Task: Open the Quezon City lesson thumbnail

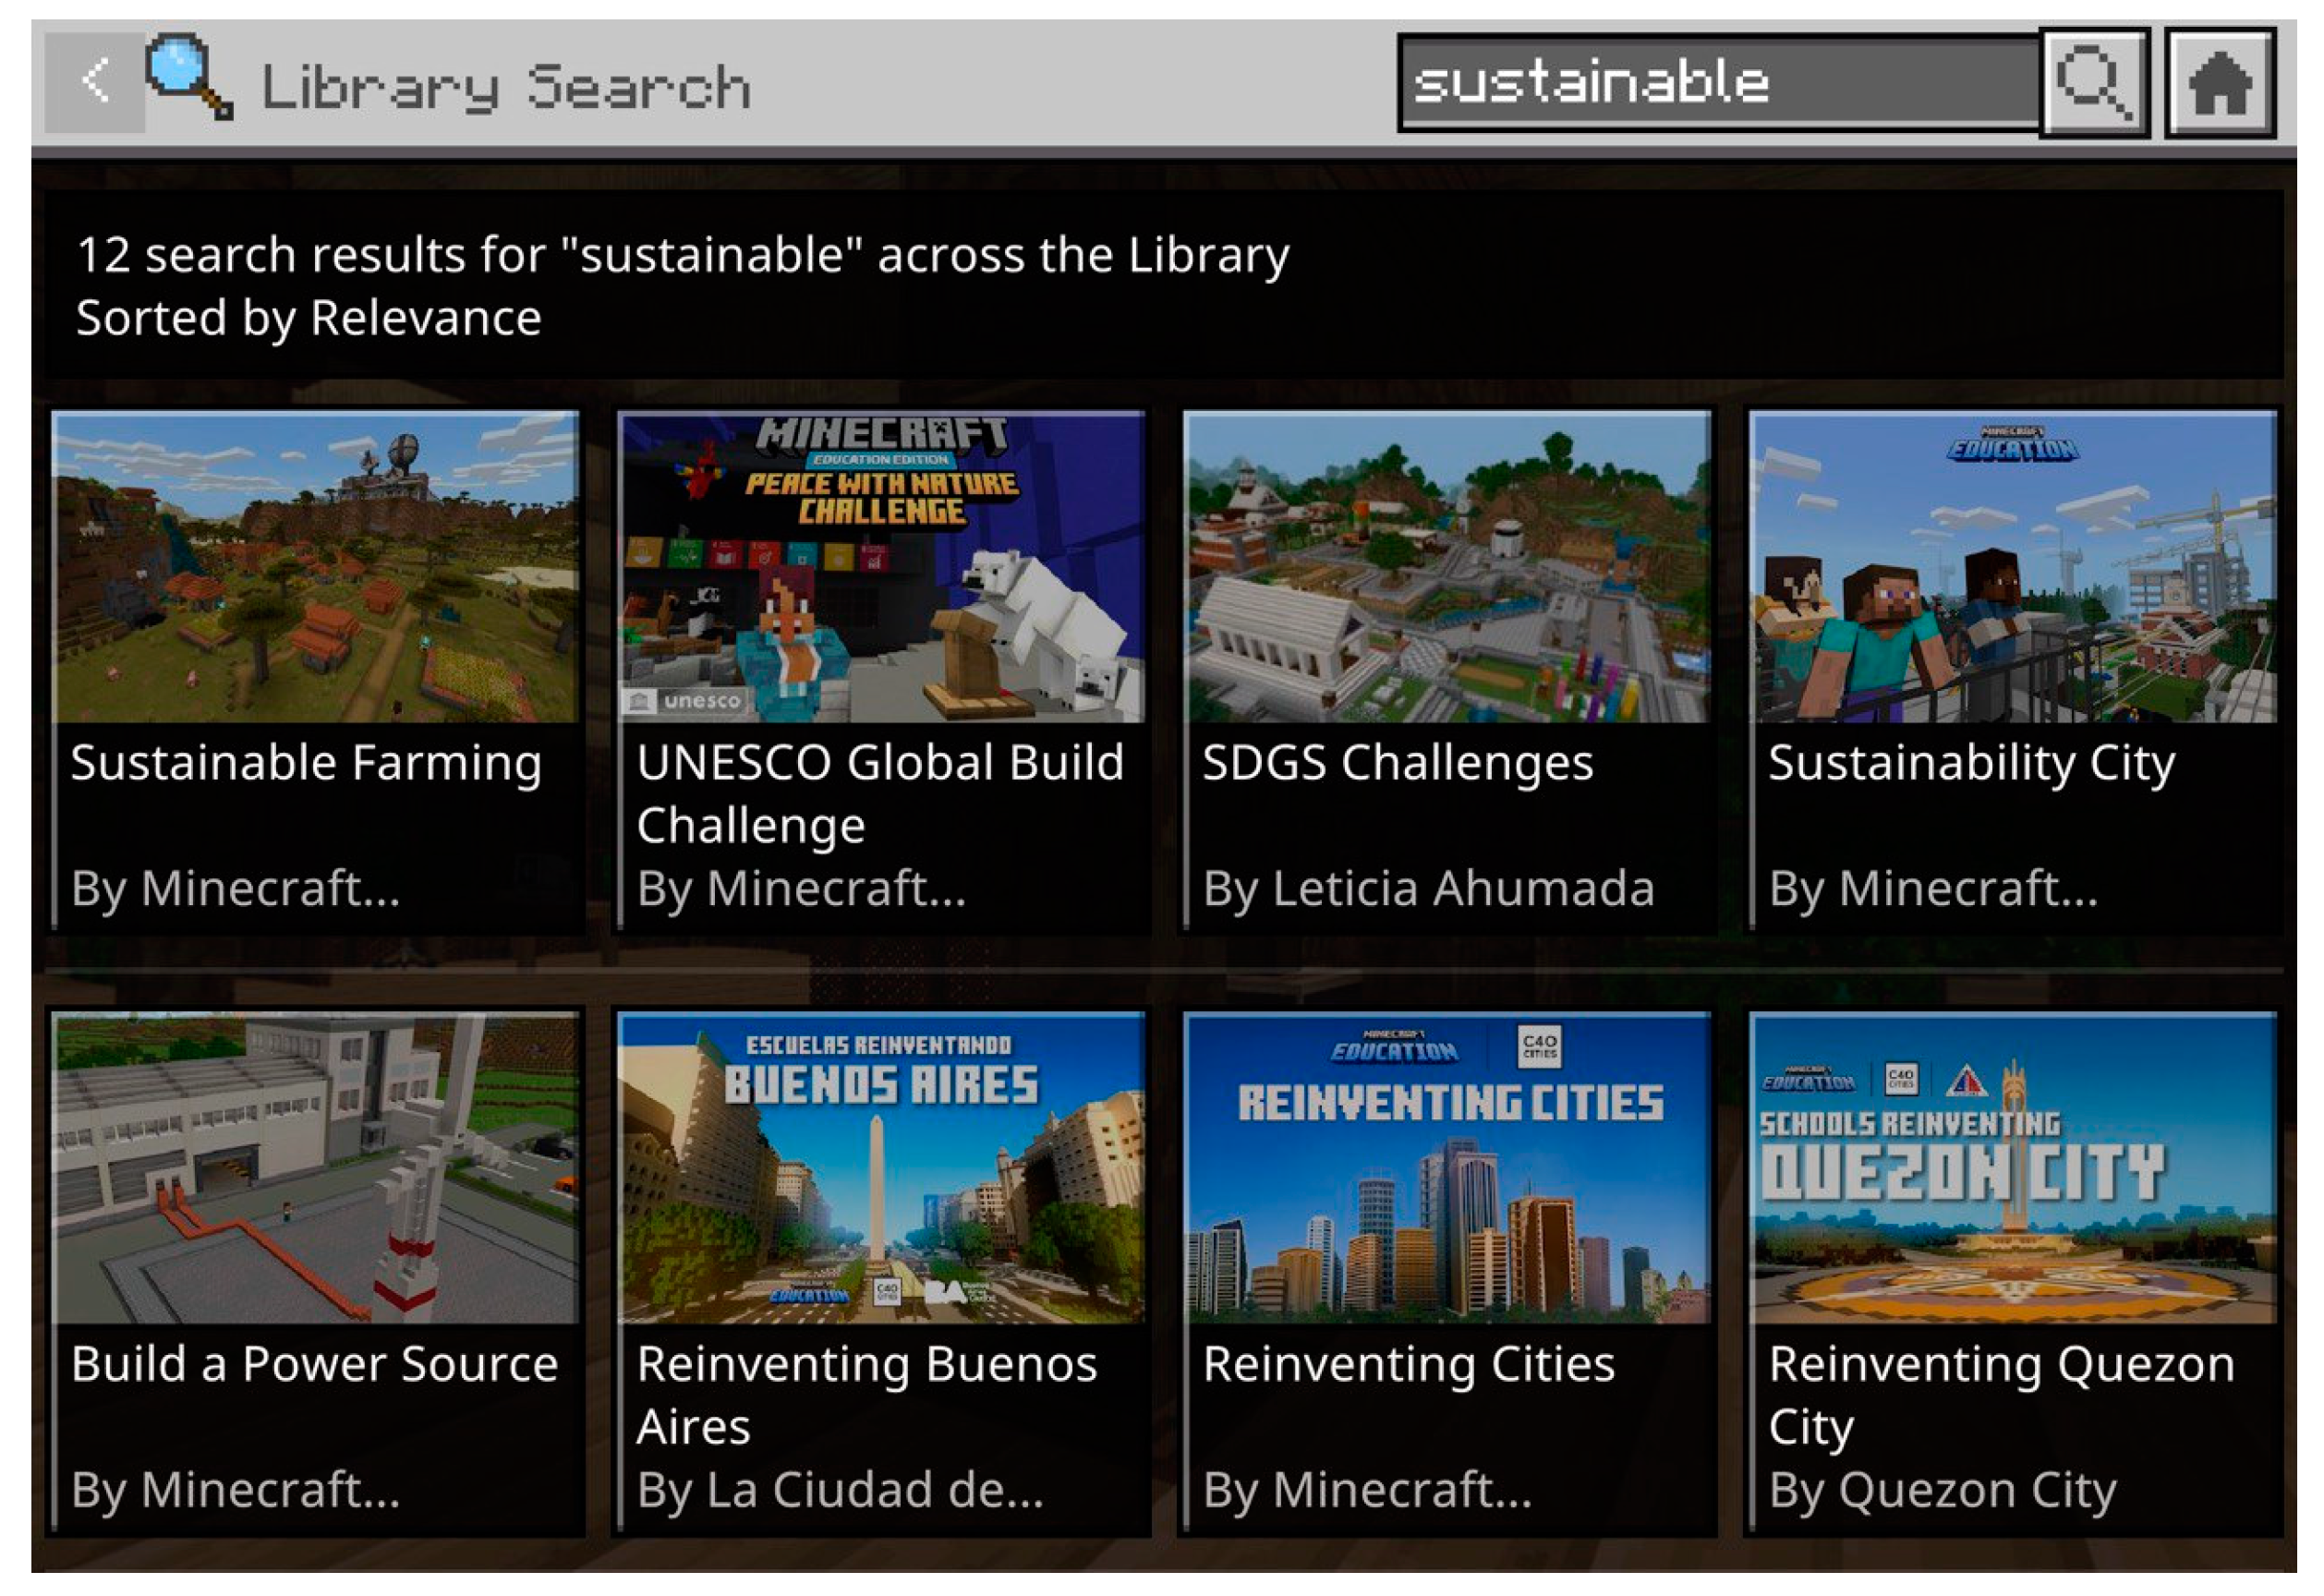Action: pos(2013,1168)
